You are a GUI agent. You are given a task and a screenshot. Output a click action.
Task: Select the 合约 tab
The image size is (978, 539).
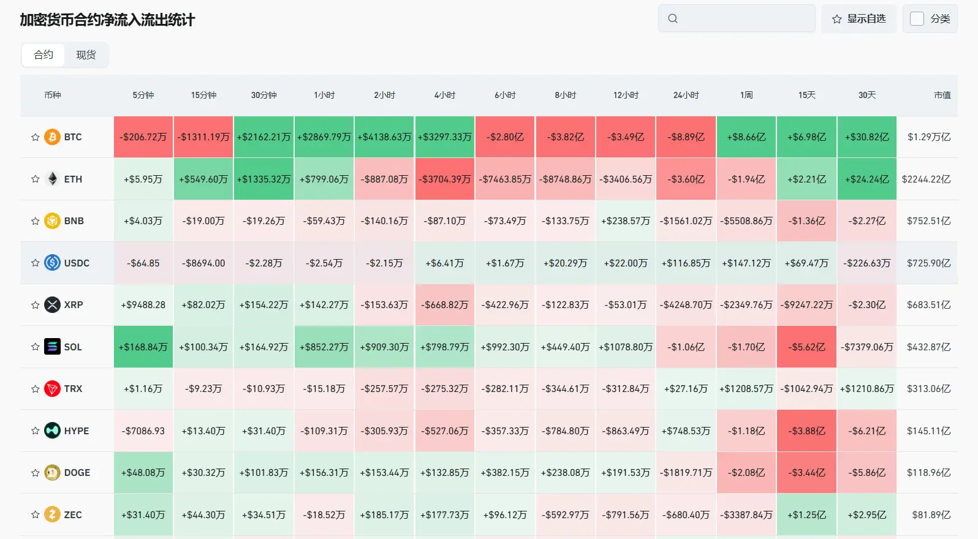tap(44, 55)
